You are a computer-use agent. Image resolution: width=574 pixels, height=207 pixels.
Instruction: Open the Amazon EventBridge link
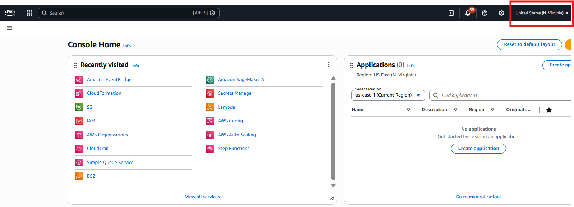click(109, 80)
